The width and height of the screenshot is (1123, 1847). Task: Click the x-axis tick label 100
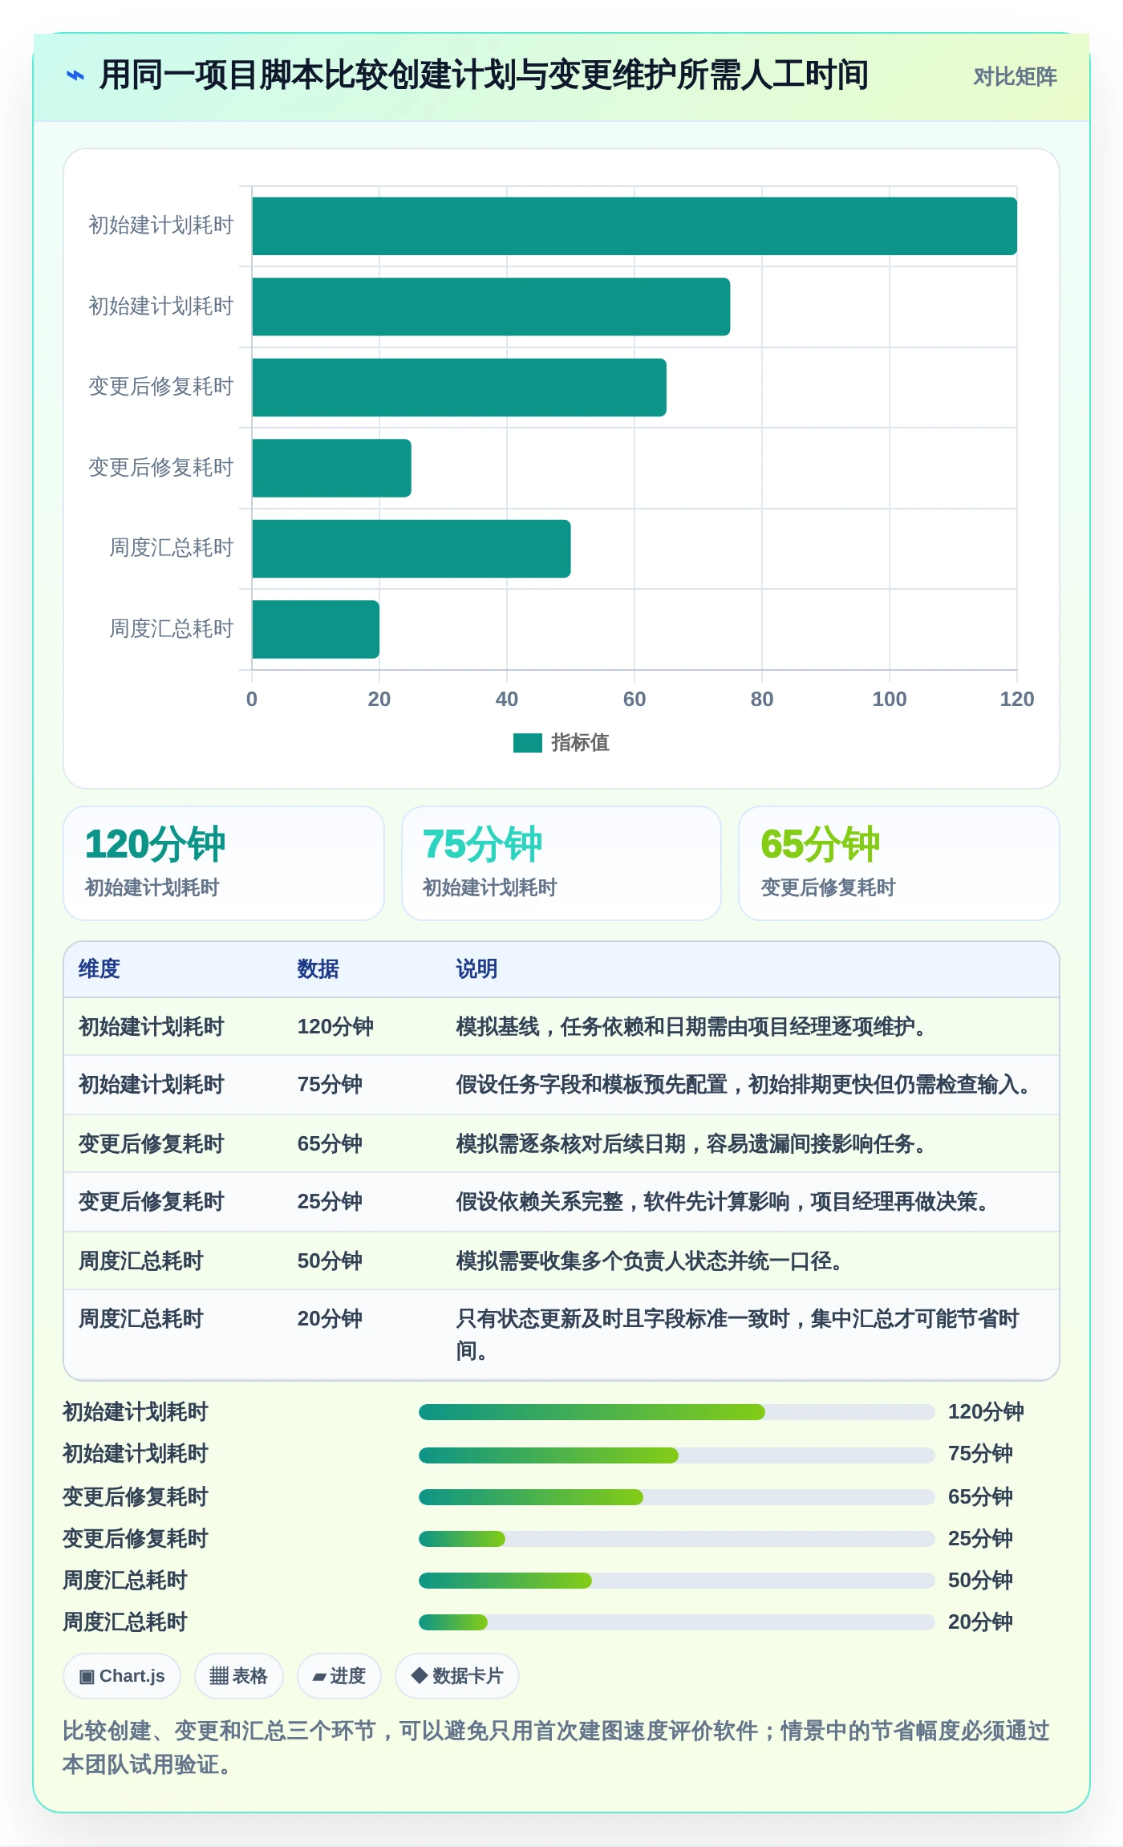(890, 699)
